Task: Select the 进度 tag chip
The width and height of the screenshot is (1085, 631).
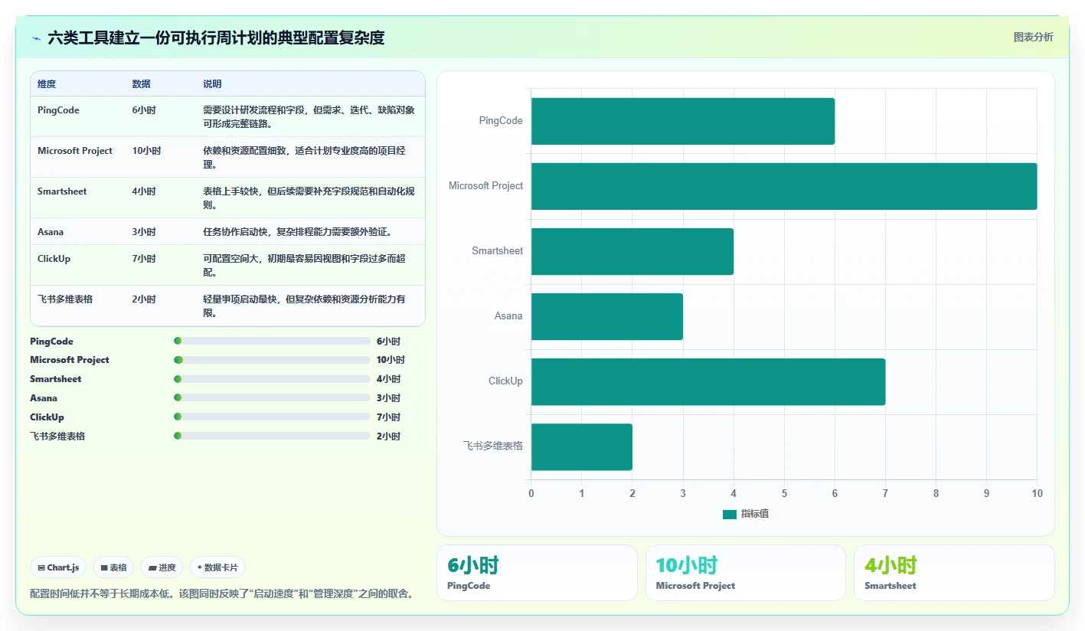Action: [162, 567]
